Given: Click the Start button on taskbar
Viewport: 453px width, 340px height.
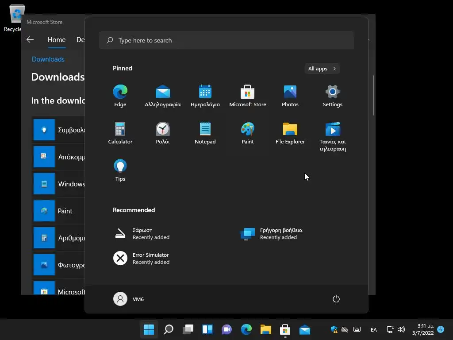Looking at the screenshot, I should [x=149, y=329].
